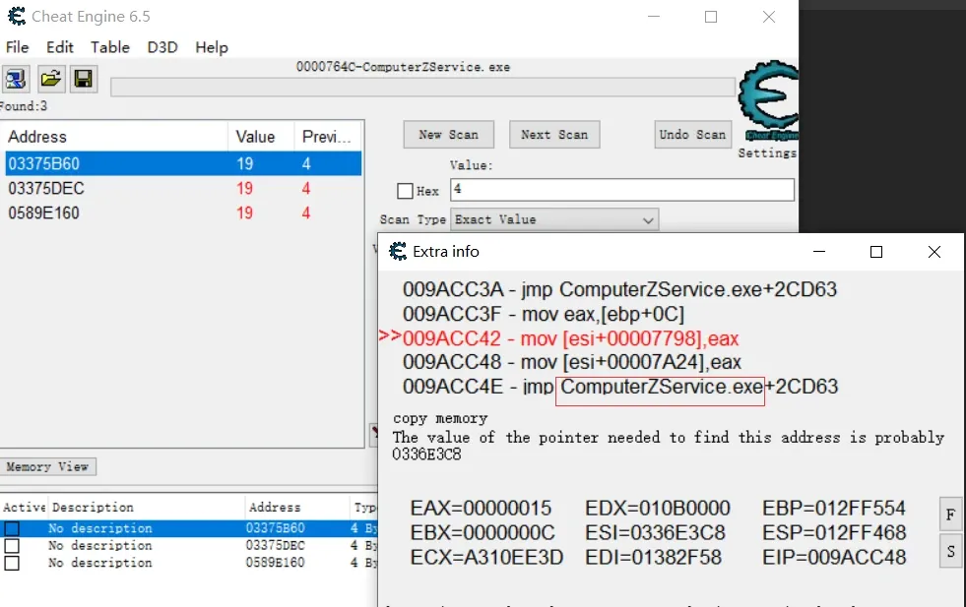Image resolution: width=966 pixels, height=607 pixels.
Task: Open the Edit menu
Action: point(60,47)
